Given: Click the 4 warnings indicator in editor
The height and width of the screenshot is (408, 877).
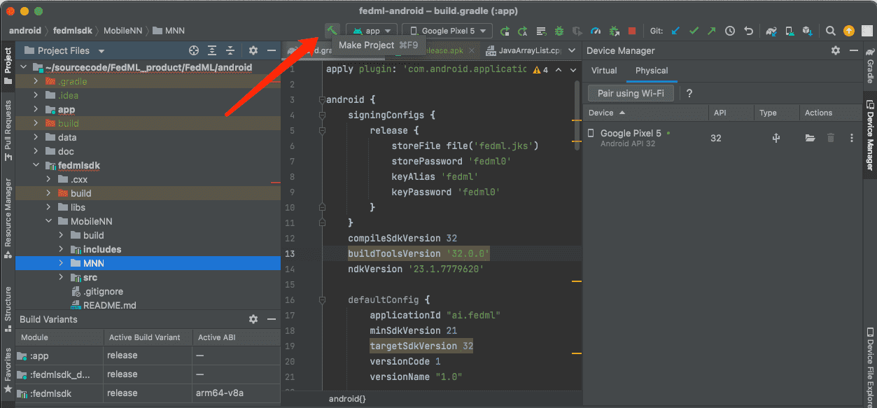Looking at the screenshot, I should [541, 70].
